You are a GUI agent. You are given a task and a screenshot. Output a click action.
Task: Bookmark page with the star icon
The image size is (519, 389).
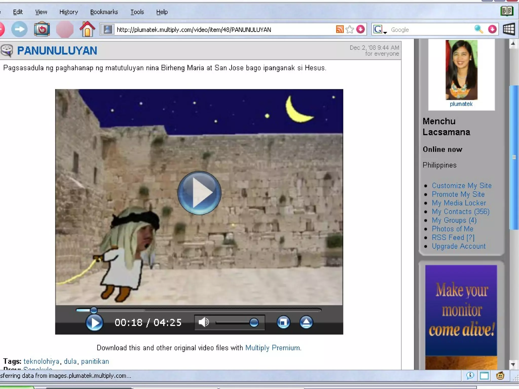[350, 29]
